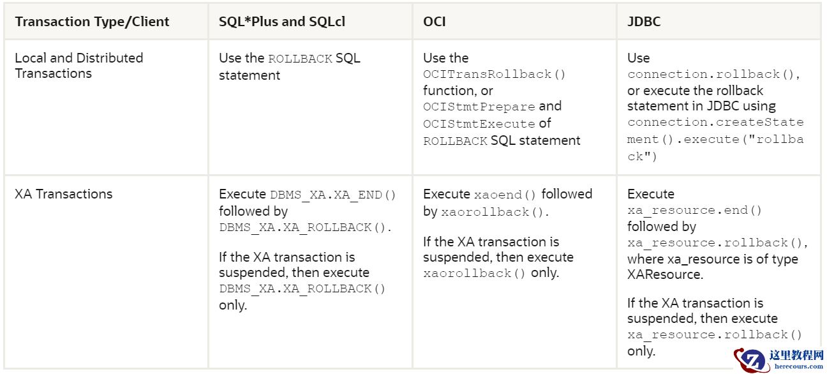Click the xa_resource.end() code text
Image resolution: width=827 pixels, height=374 pixels.
point(694,211)
